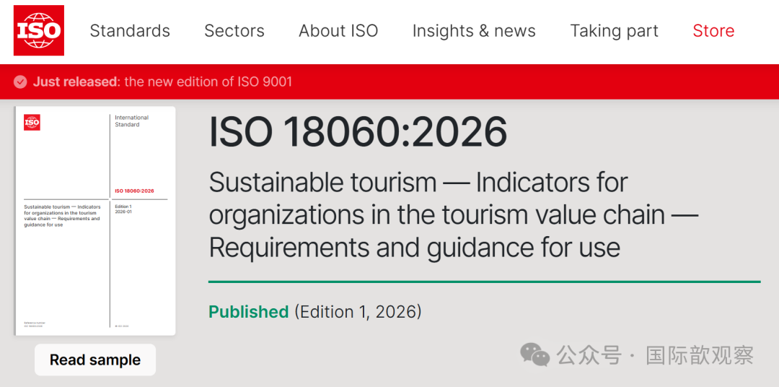779x387 pixels.
Task: Open the Sectors menu
Action: 234,31
